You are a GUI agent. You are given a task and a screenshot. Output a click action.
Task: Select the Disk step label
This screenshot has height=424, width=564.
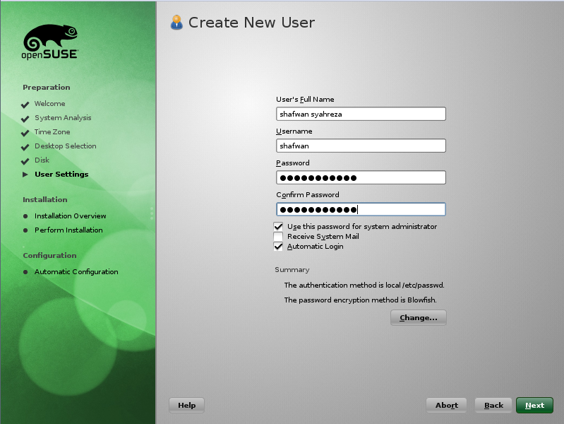[x=42, y=160]
